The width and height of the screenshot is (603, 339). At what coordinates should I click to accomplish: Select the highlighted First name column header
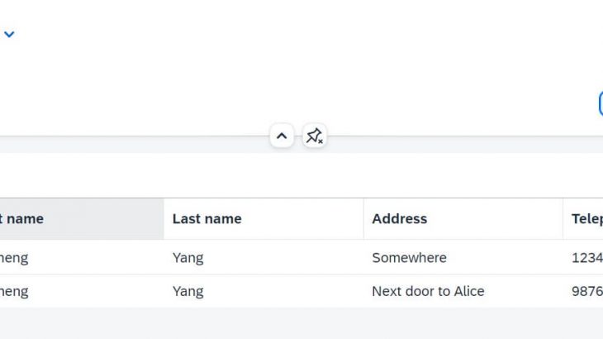(82, 219)
